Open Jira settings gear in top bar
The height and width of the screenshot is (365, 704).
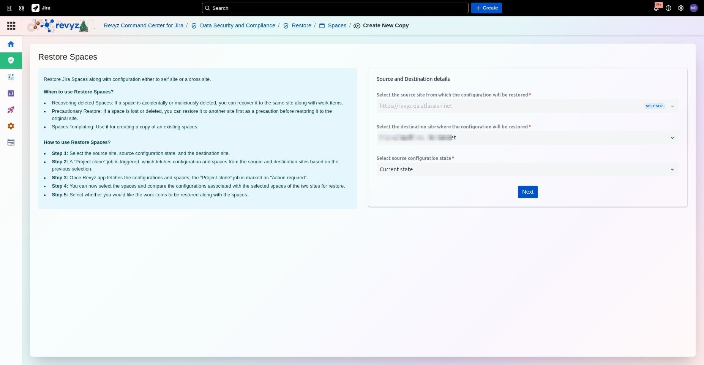[681, 8]
